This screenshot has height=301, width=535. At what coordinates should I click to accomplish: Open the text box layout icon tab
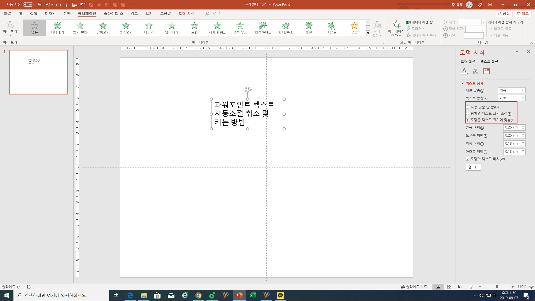[486, 71]
